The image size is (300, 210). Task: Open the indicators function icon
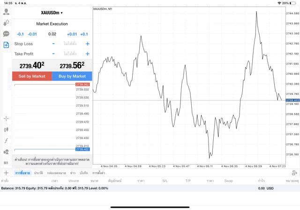tap(6, 140)
